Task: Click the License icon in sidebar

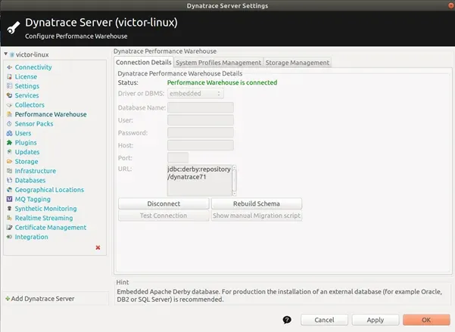Action: point(10,76)
